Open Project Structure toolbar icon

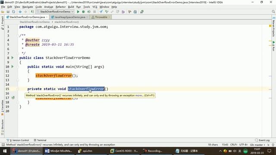pyautogui.click(x=135, y=12)
